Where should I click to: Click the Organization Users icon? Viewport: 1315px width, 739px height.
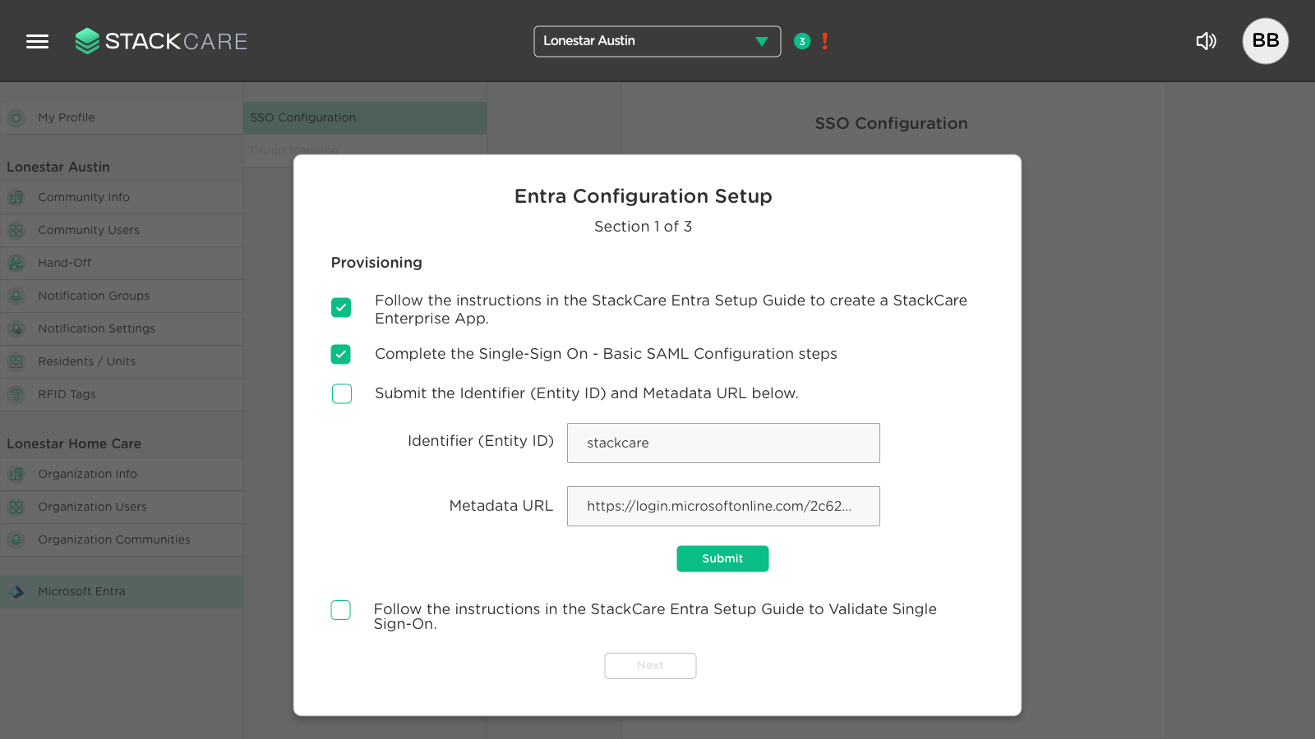pos(16,507)
